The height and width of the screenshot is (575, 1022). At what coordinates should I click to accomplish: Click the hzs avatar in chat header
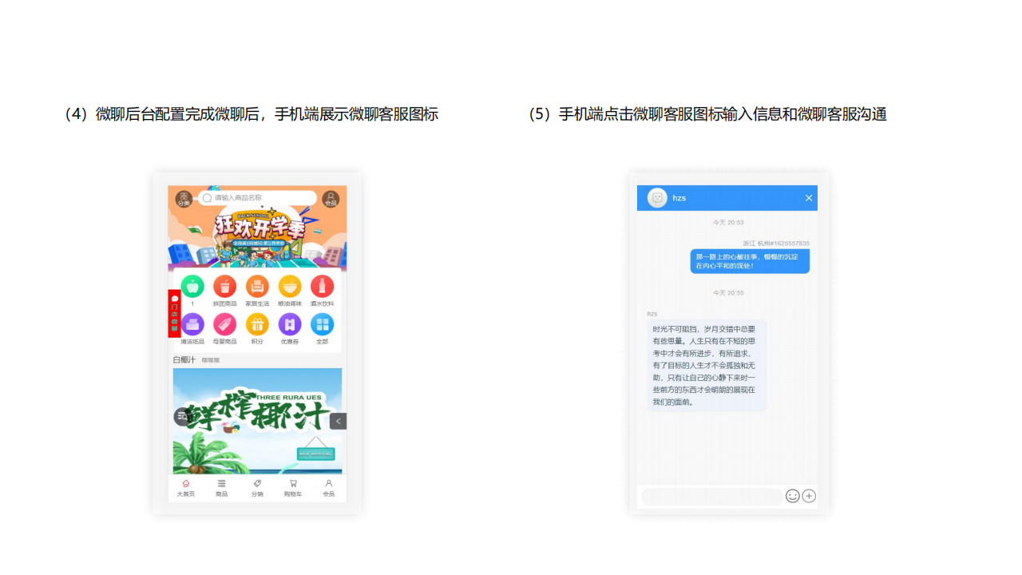point(657,198)
